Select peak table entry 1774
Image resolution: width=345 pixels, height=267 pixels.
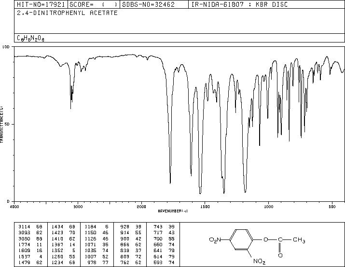[x=30, y=245]
